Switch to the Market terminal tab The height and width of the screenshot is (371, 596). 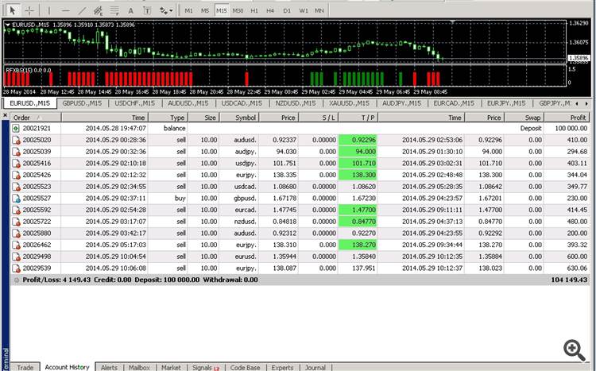coord(171,367)
